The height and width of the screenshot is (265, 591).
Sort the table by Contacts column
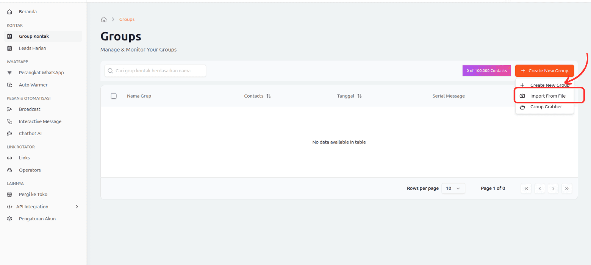pyautogui.click(x=269, y=96)
